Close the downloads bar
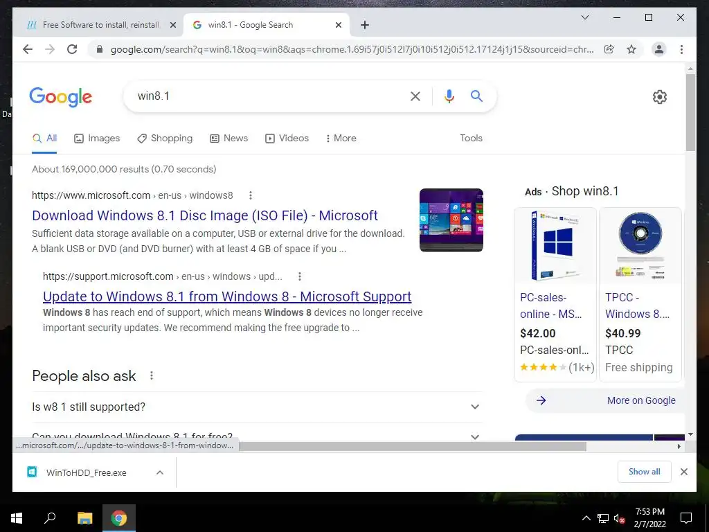 (x=684, y=472)
